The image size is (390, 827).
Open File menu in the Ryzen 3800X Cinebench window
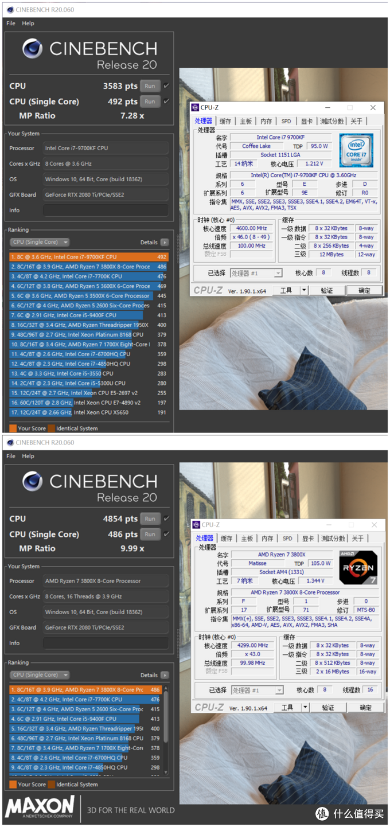point(11,456)
